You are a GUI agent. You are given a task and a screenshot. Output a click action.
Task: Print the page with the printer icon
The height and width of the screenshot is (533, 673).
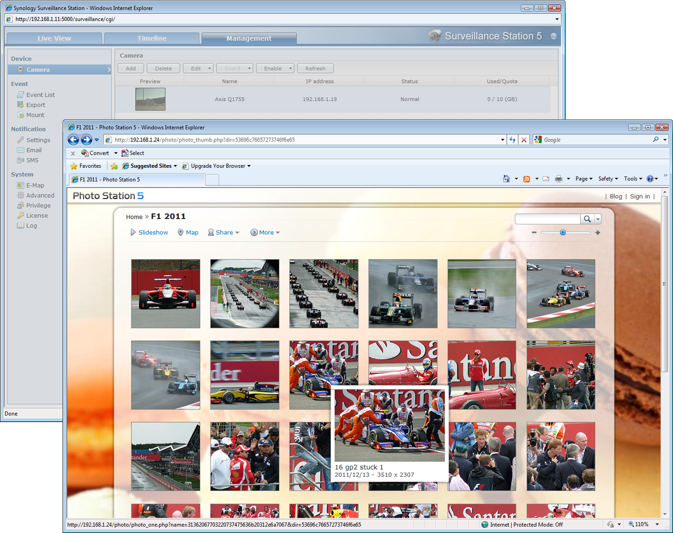pyautogui.click(x=558, y=179)
